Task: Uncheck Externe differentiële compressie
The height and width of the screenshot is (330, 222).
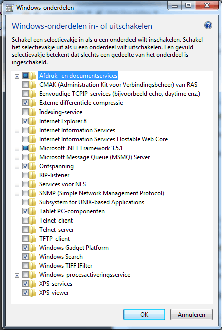Action: tap(25, 103)
